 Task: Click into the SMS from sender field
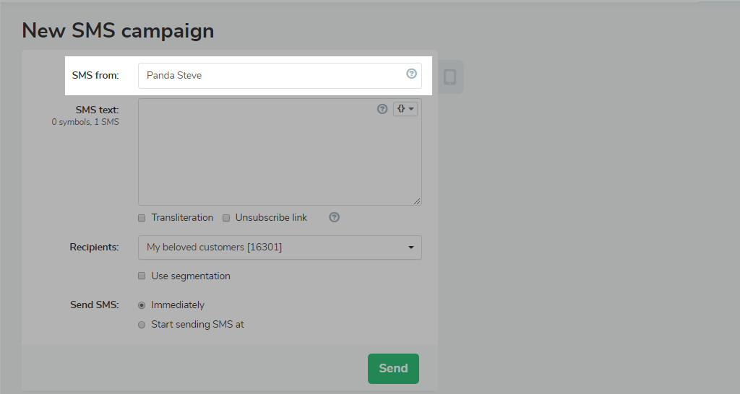271,75
